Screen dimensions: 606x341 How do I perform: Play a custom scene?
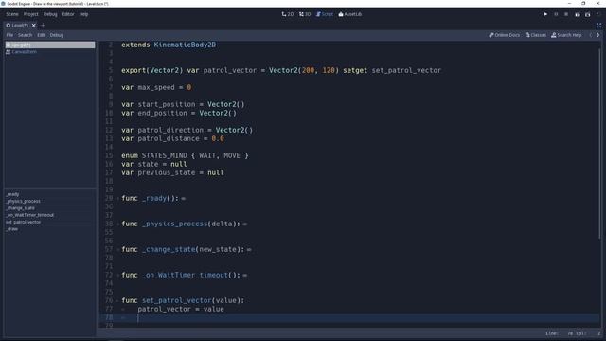(587, 14)
